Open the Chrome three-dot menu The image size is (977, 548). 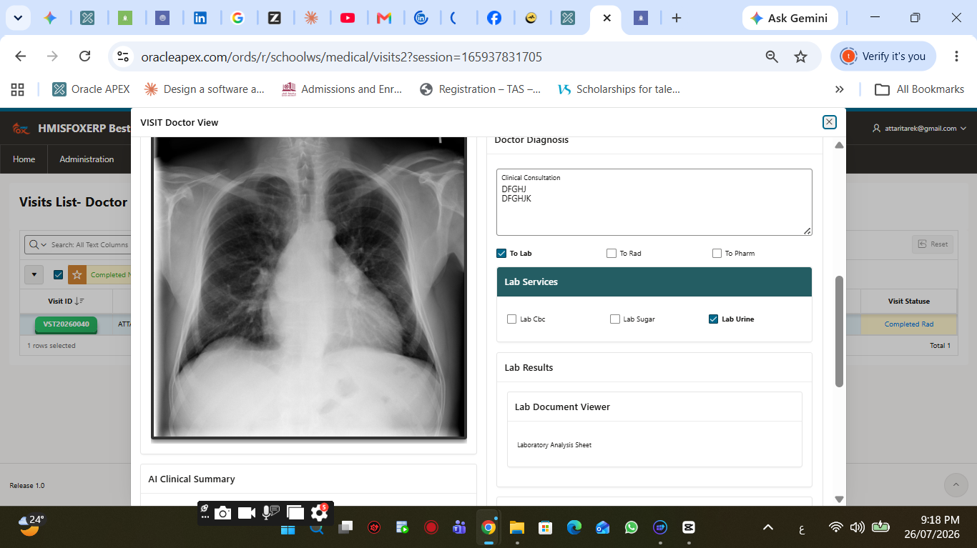point(956,56)
